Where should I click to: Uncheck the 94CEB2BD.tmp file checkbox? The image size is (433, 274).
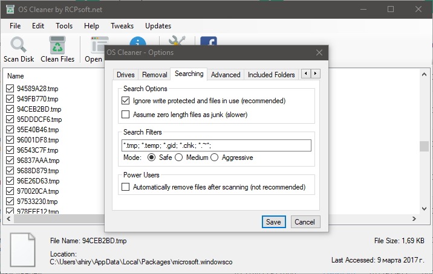coord(10,109)
